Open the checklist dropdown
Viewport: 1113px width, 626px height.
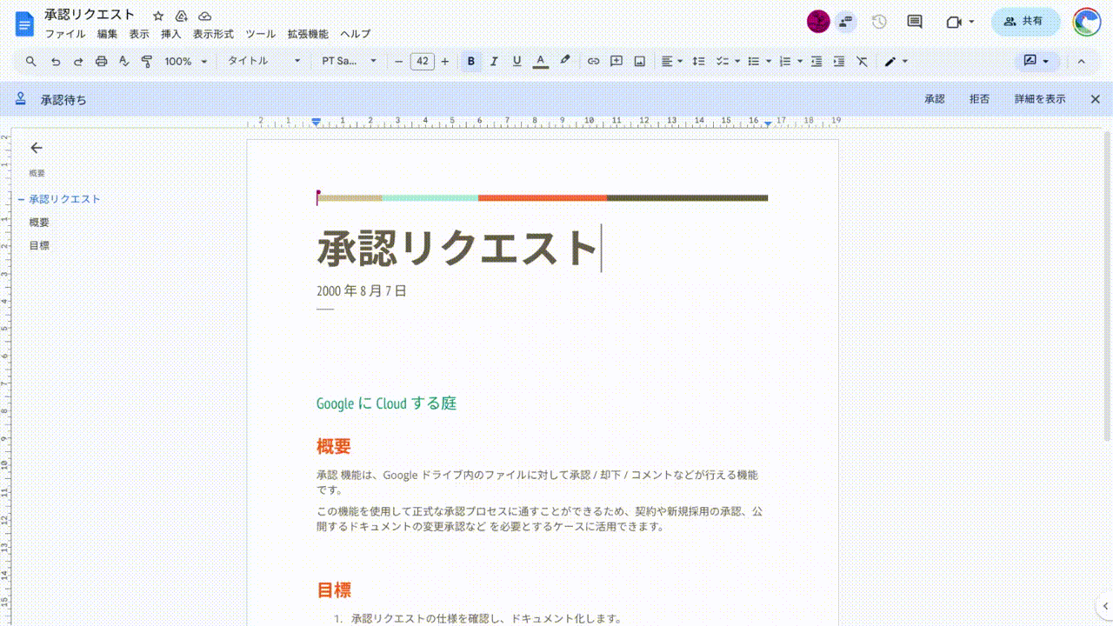click(x=727, y=61)
